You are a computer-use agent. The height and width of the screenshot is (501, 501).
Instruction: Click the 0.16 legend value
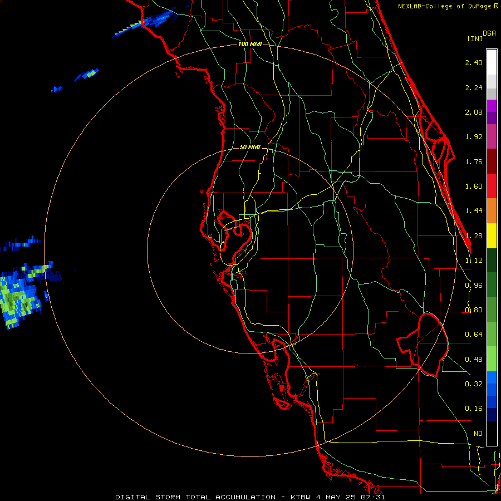tap(474, 409)
